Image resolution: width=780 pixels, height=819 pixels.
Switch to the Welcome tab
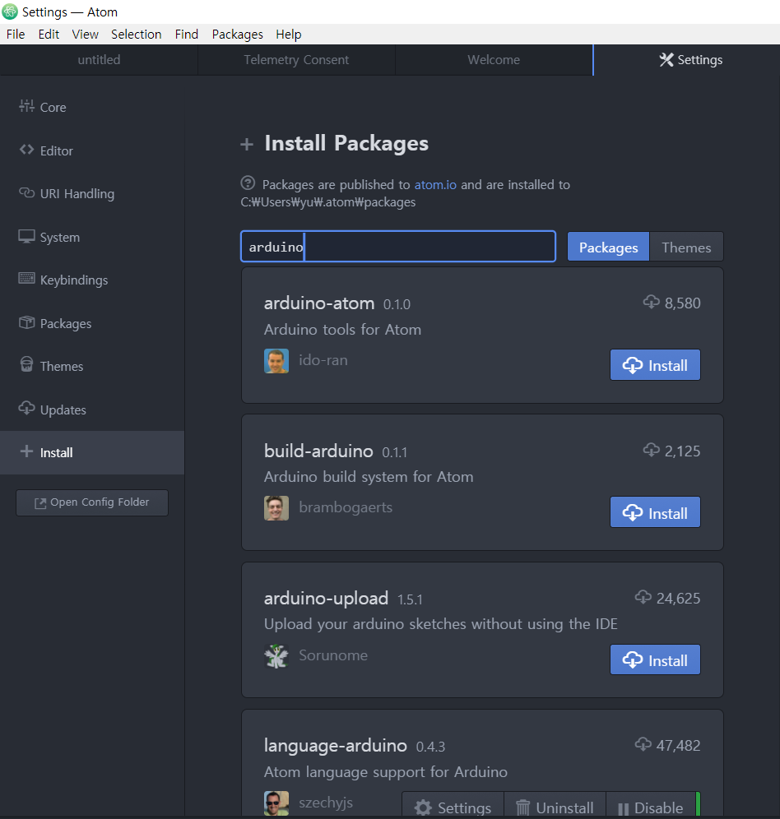494,60
